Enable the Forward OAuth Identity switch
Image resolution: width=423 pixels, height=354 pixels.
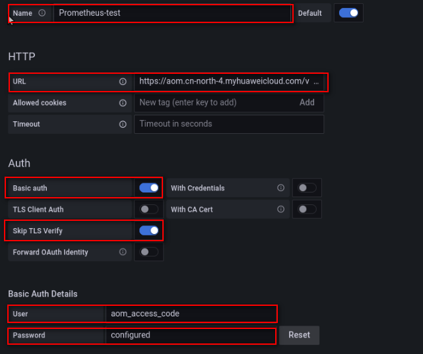click(149, 252)
